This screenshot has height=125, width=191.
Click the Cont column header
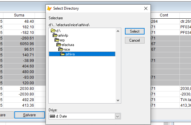(164, 15)
